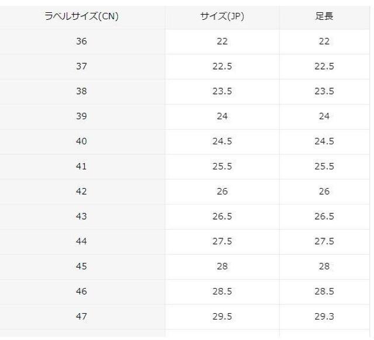The image size is (374, 340).
Task: Select CN label size 37 cell
Action: [81, 67]
